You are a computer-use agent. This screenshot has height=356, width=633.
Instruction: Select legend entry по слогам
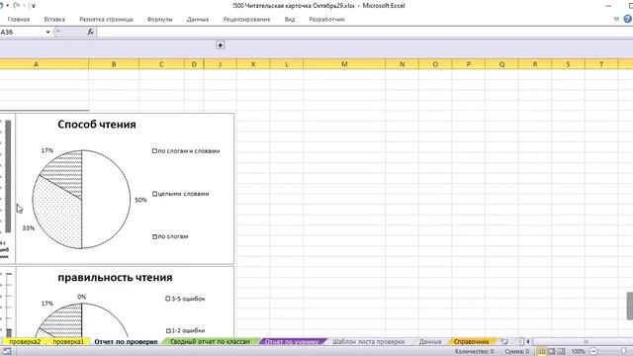point(170,236)
